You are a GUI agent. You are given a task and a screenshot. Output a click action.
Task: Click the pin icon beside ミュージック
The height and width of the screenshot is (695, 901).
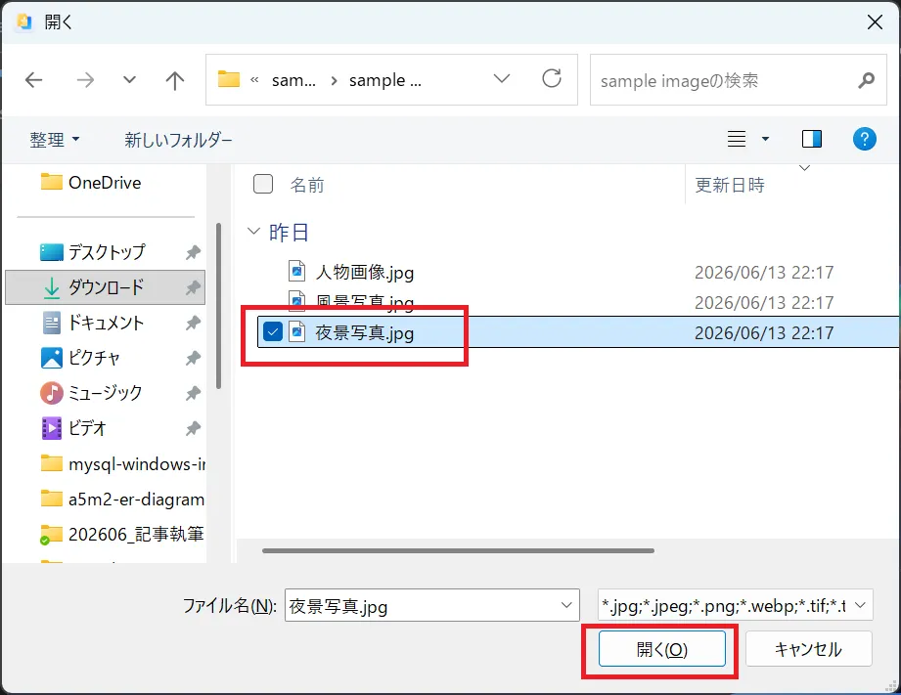(193, 394)
